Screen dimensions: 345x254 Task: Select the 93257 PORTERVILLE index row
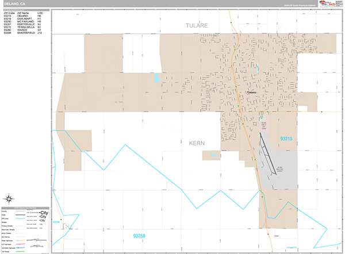22,24
